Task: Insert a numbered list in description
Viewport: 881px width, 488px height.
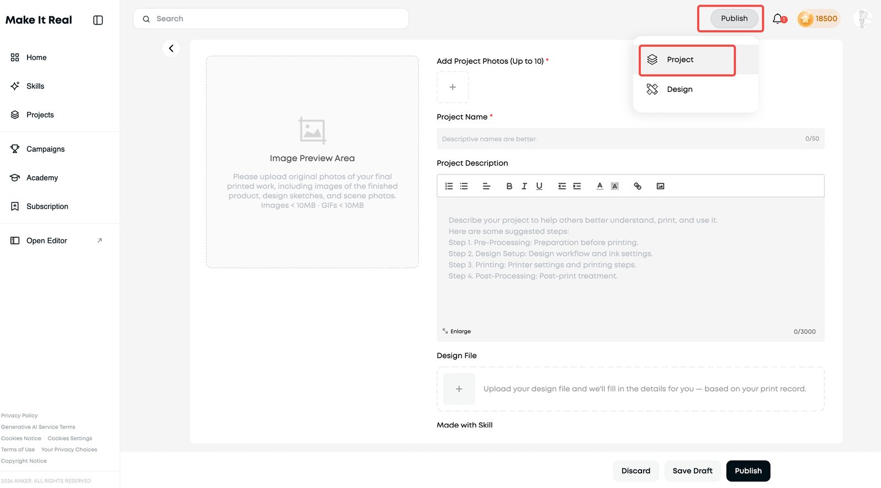Action: [449, 186]
